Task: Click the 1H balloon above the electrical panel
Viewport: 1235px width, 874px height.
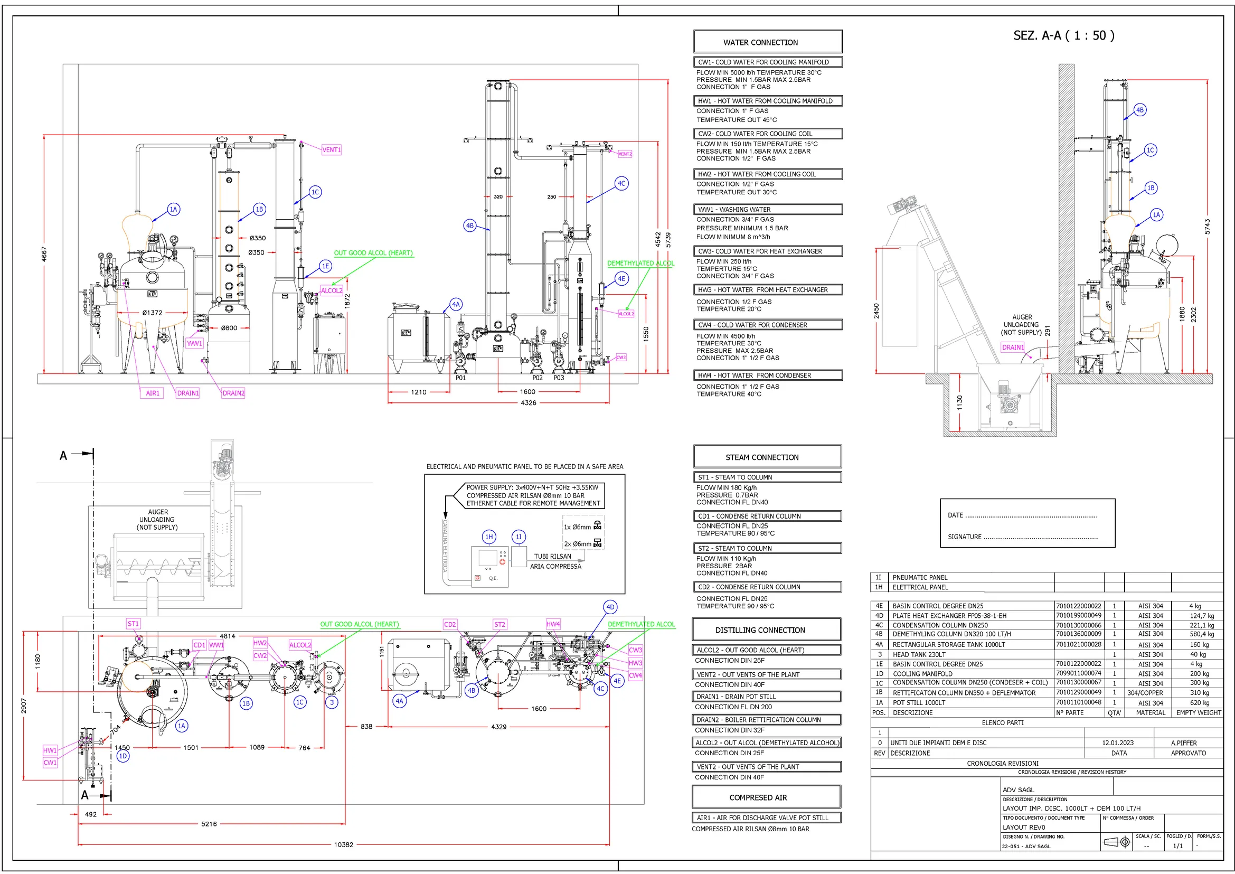Action: 488,537
